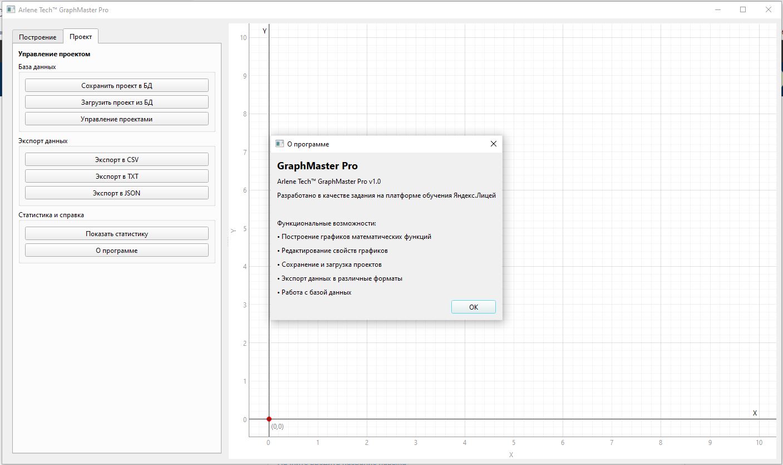This screenshot has width=783, height=465.
Task: Confirm the About dialog with OK
Action: 474,307
